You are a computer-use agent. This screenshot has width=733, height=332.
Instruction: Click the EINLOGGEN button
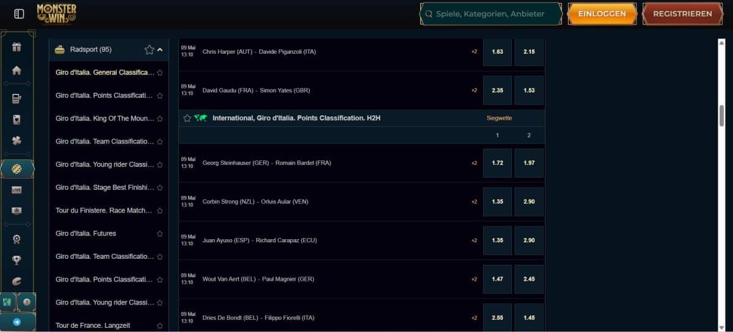(x=602, y=13)
